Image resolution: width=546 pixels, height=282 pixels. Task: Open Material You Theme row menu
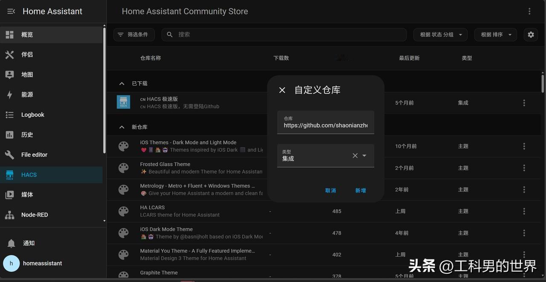tap(524, 255)
